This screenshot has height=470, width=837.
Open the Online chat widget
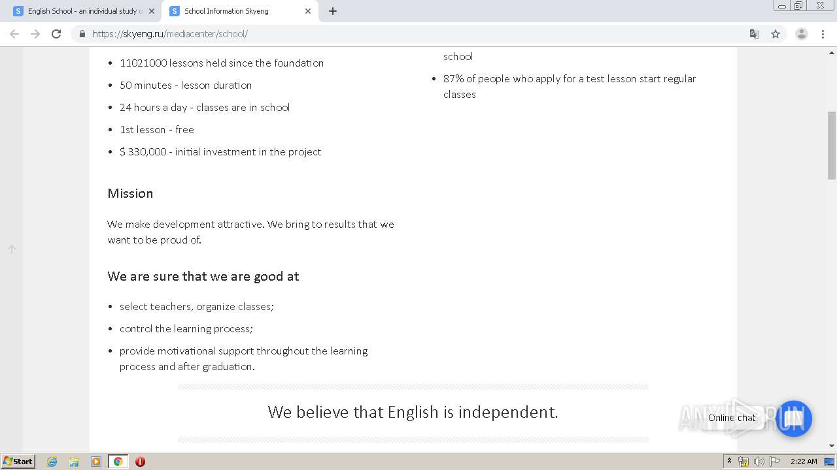pos(793,418)
